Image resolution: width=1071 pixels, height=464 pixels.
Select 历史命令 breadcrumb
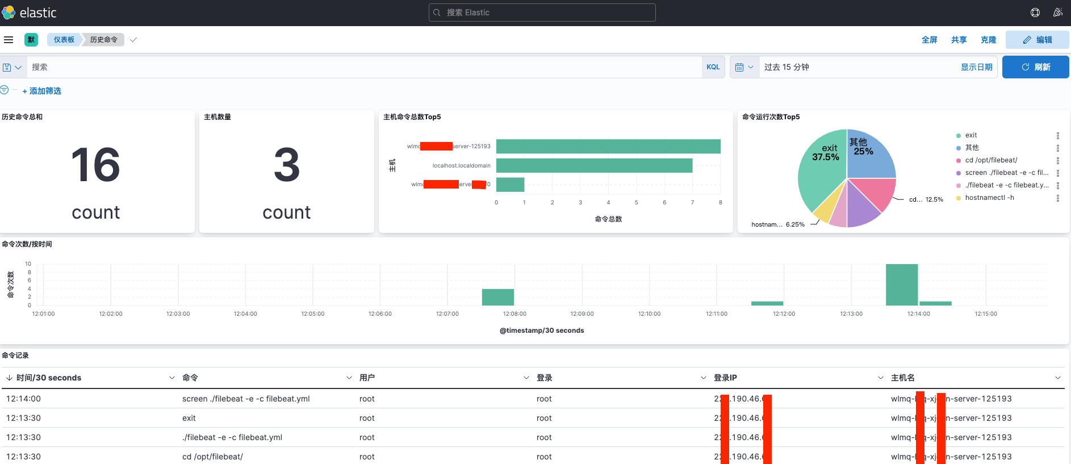tap(104, 40)
